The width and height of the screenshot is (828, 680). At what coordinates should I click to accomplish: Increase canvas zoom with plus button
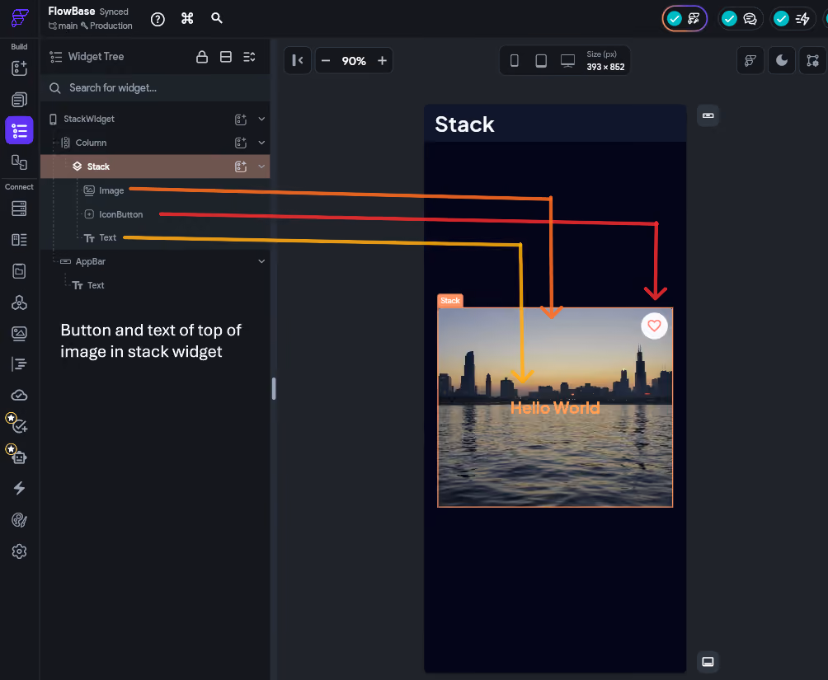tap(382, 61)
